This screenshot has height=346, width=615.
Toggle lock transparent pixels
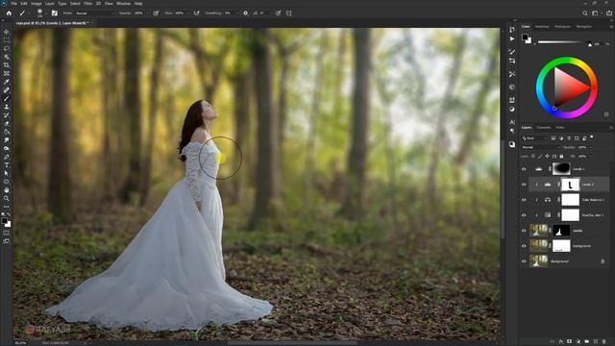coord(533,156)
